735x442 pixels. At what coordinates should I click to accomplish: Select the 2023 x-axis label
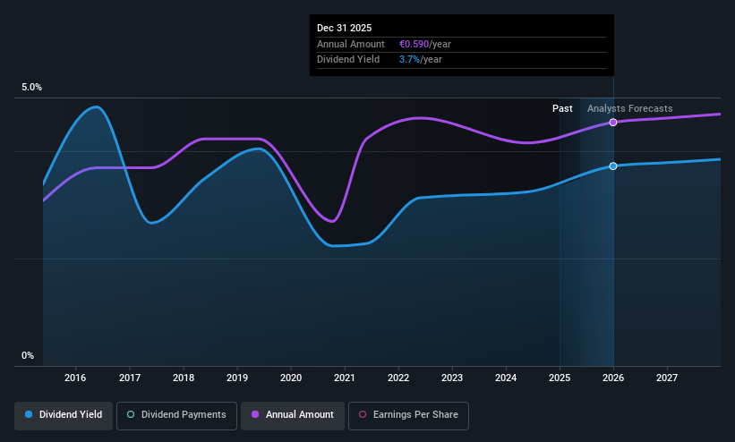pos(452,378)
